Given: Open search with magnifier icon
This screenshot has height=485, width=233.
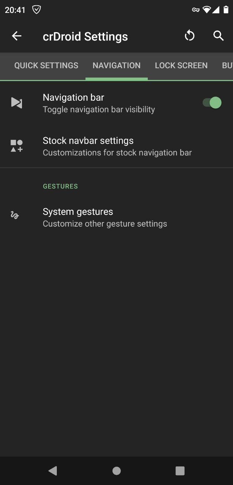Looking at the screenshot, I should pyautogui.click(x=218, y=36).
